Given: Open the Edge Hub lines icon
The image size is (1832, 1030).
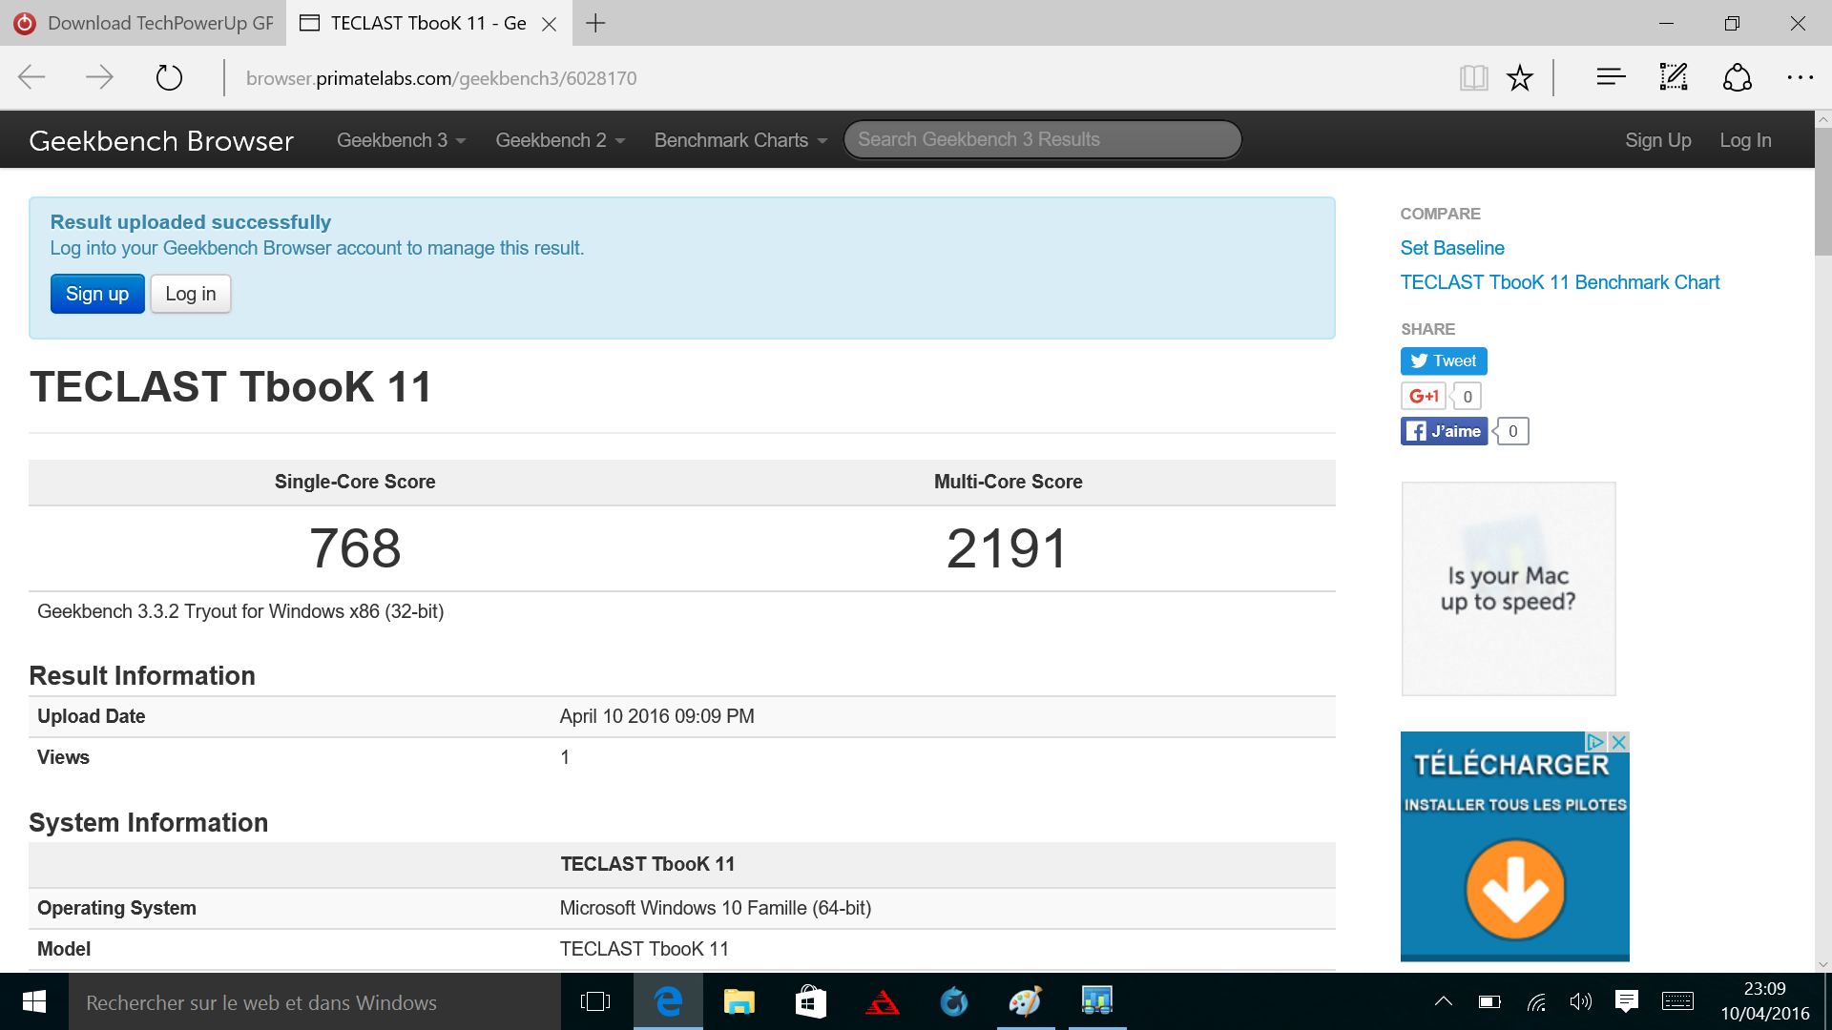Looking at the screenshot, I should tap(1611, 77).
